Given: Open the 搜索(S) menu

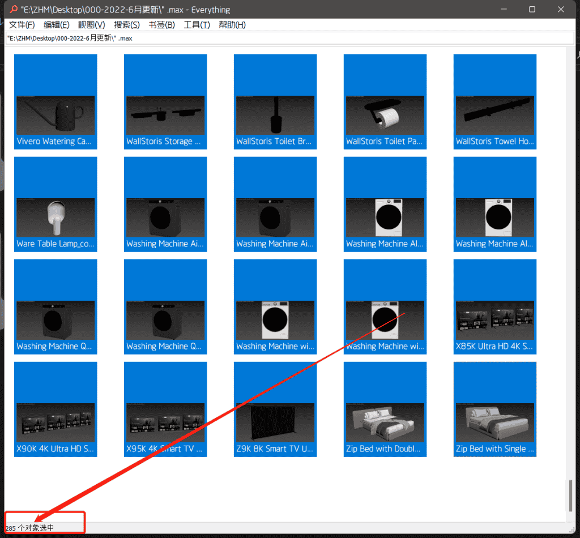Looking at the screenshot, I should [x=126, y=25].
